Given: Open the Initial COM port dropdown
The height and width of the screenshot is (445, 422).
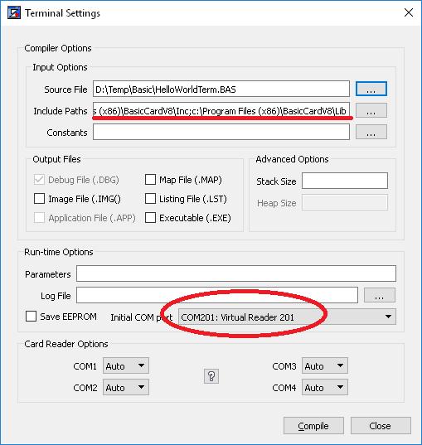Looking at the screenshot, I should click(287, 317).
